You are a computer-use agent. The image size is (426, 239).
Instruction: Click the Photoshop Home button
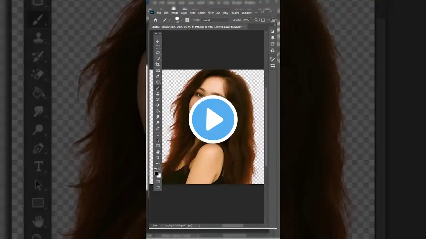pos(155,20)
